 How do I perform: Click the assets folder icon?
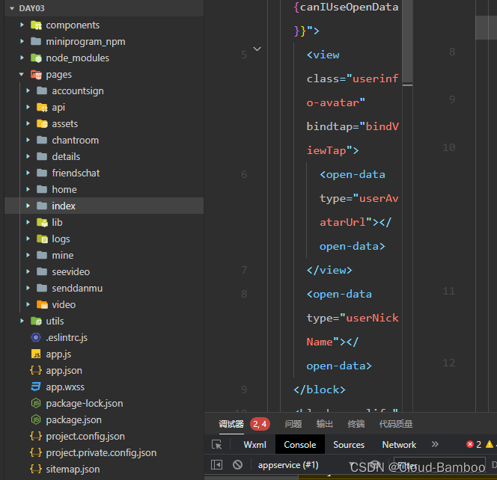pos(42,124)
